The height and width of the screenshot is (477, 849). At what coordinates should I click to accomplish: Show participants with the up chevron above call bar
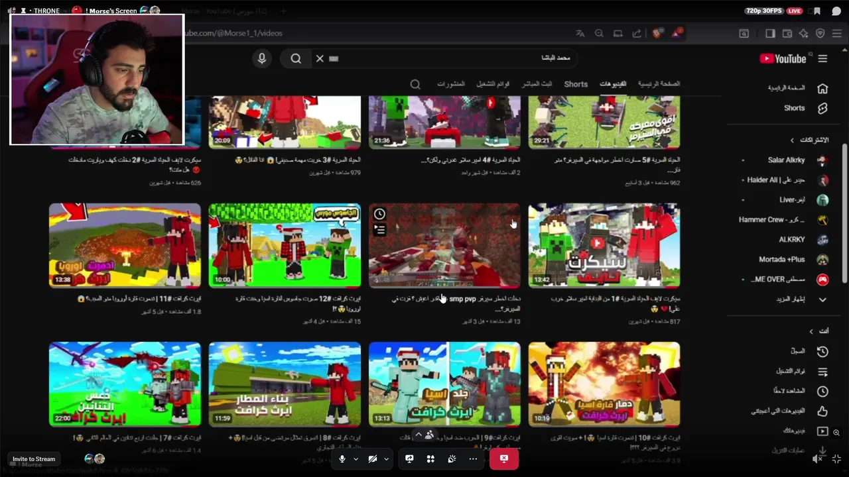[x=418, y=435]
